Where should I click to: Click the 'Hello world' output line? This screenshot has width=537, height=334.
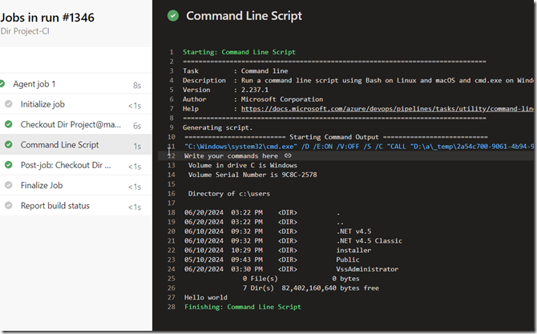coord(206,297)
